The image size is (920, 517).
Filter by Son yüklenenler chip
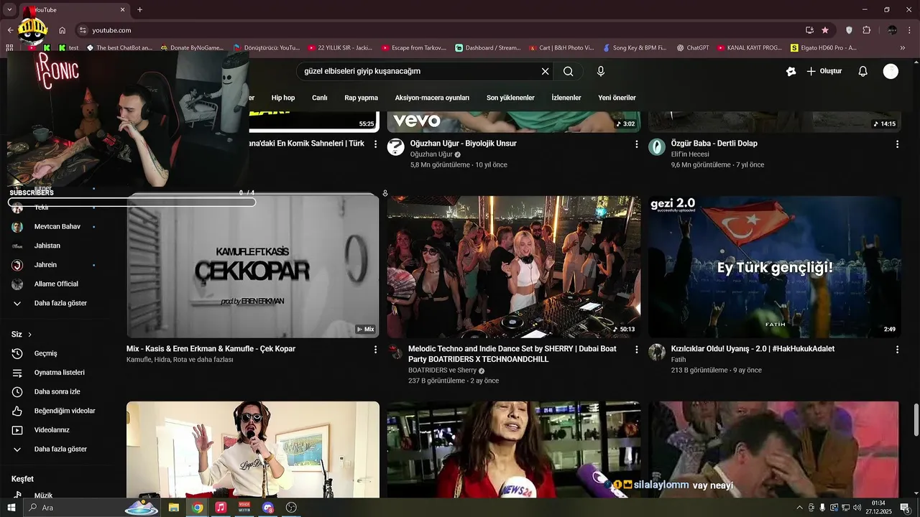[510, 98]
